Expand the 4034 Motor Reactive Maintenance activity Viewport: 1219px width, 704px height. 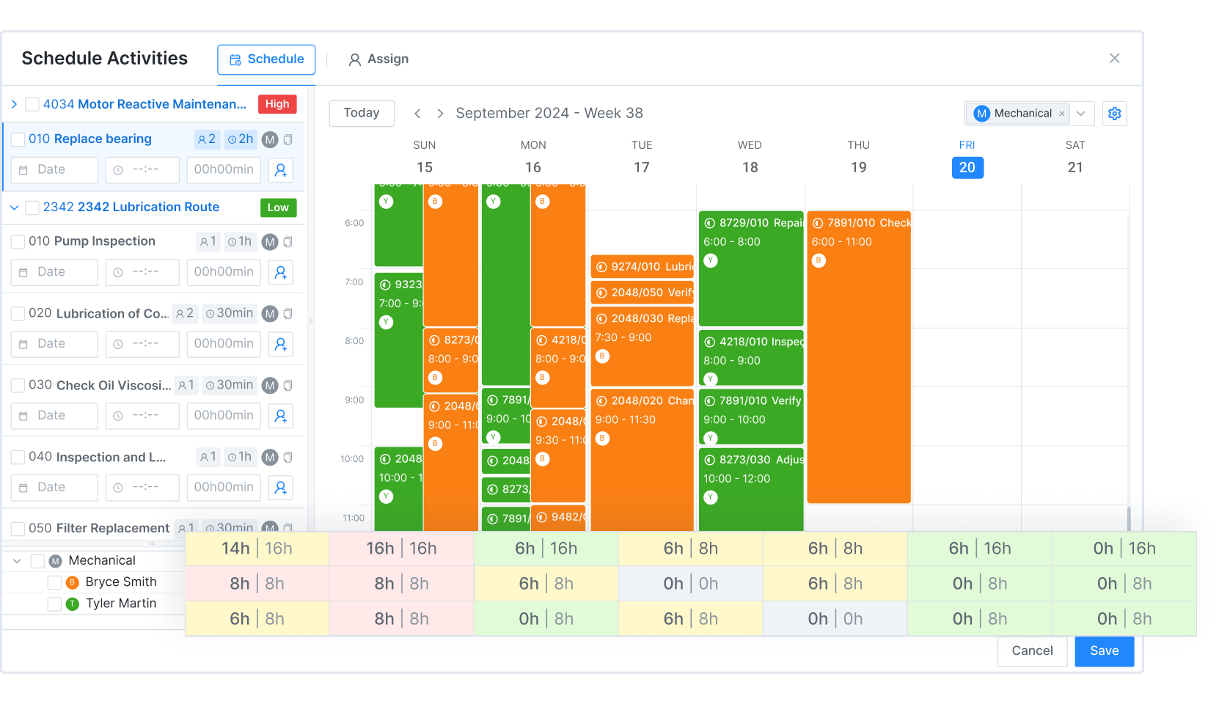(12, 103)
